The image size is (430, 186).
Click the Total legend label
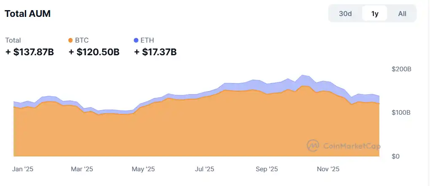13,40
